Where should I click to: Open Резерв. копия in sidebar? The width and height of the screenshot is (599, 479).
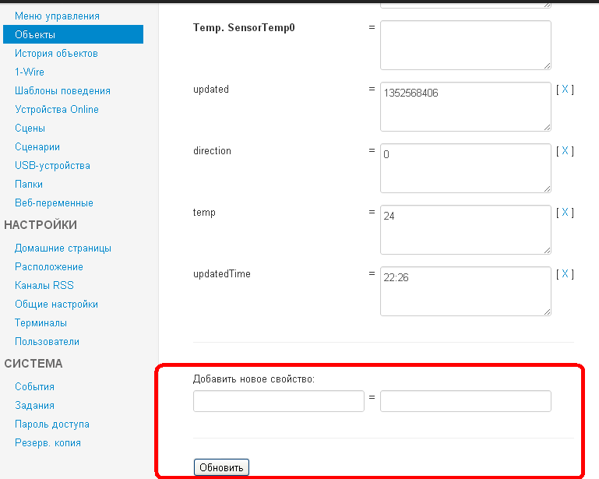click(48, 442)
